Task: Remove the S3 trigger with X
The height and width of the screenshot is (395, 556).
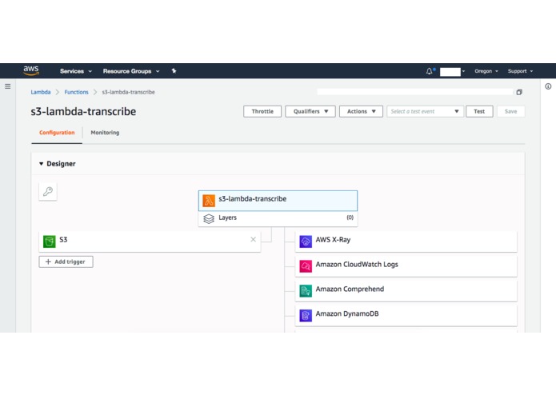Action: 253,240
